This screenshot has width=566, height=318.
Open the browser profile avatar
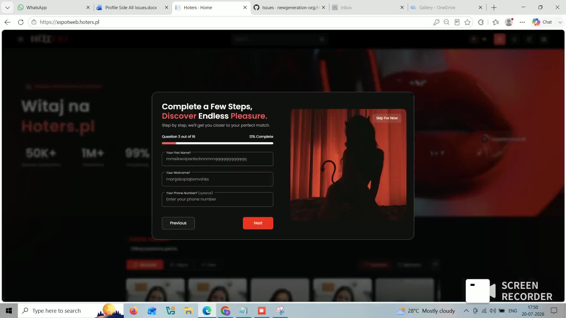(509, 22)
